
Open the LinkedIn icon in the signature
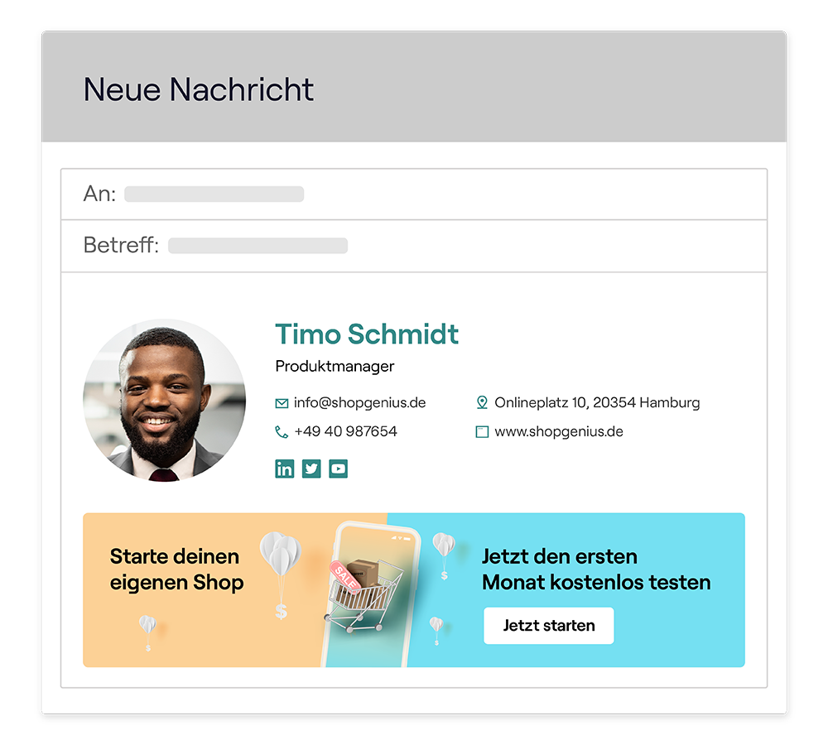tap(284, 469)
